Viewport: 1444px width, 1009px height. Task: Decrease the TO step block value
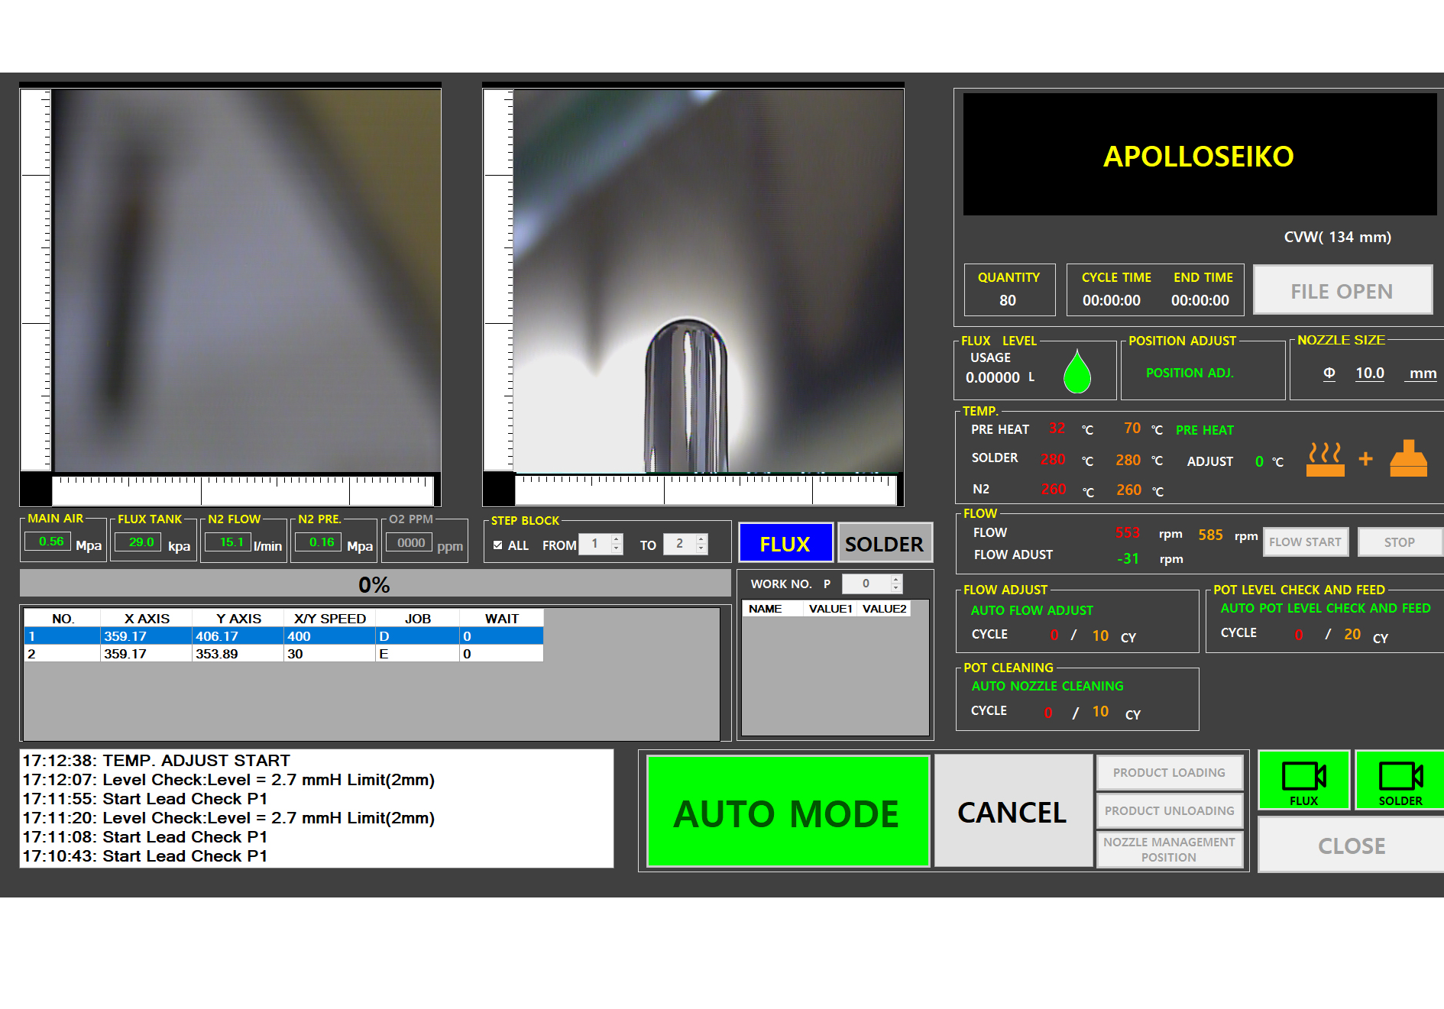pos(701,549)
